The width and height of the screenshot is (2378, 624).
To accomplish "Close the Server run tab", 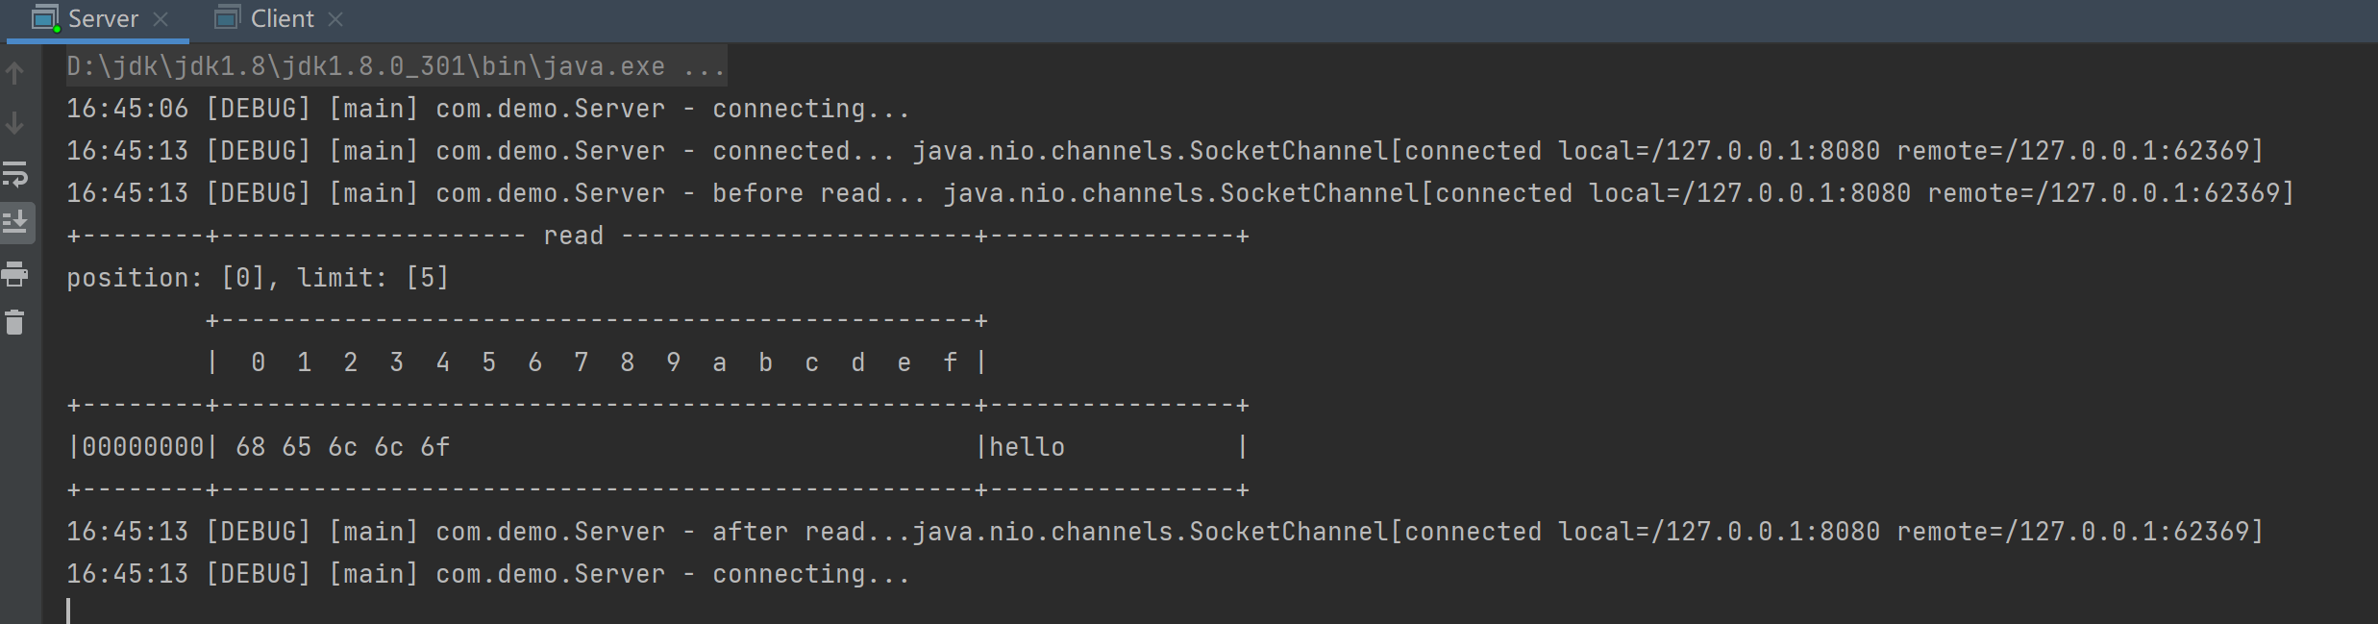I will tap(161, 19).
